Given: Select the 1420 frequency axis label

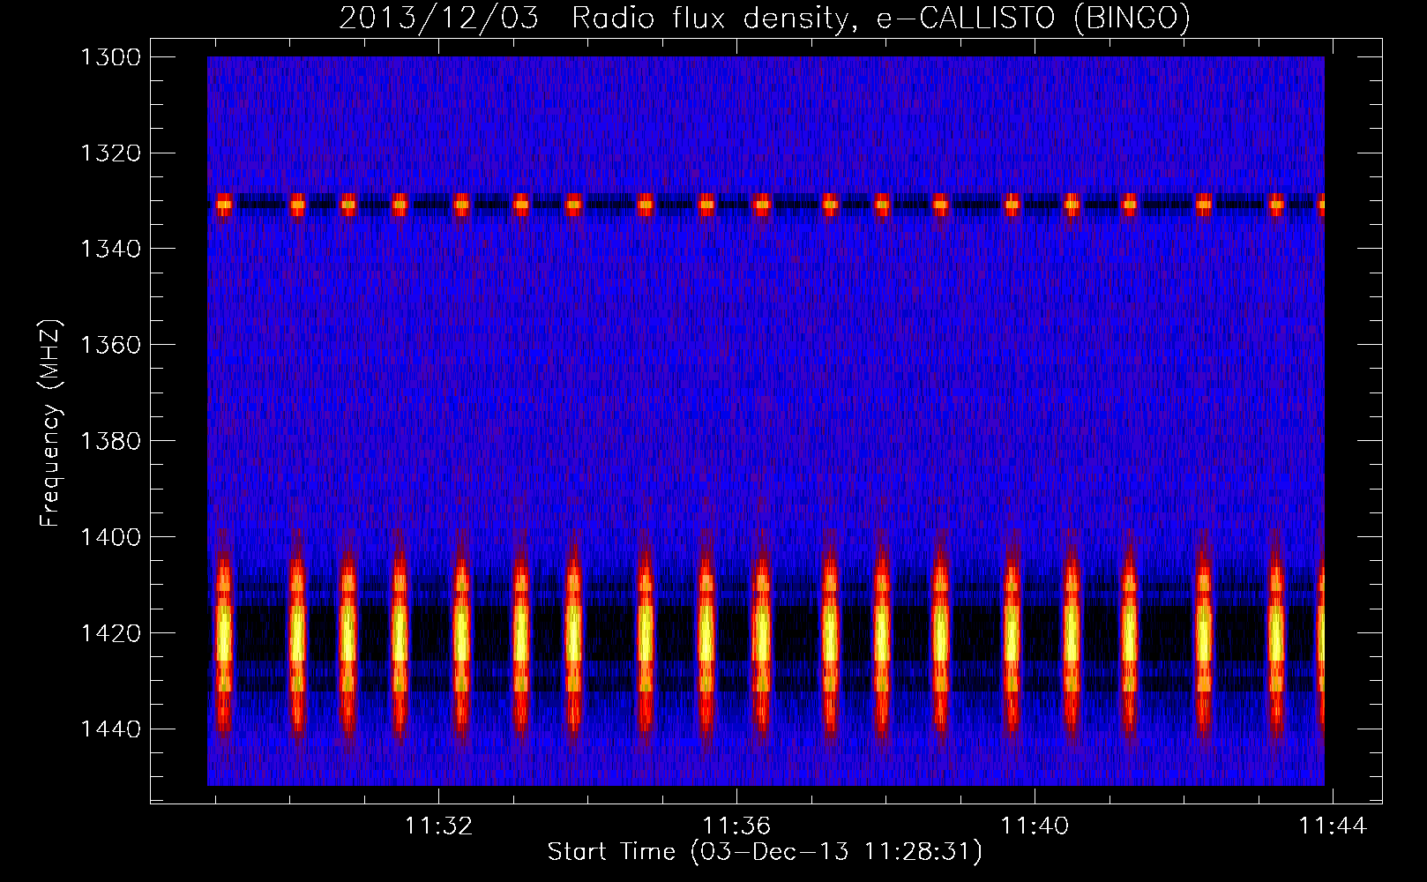Looking at the screenshot, I should tap(110, 633).
